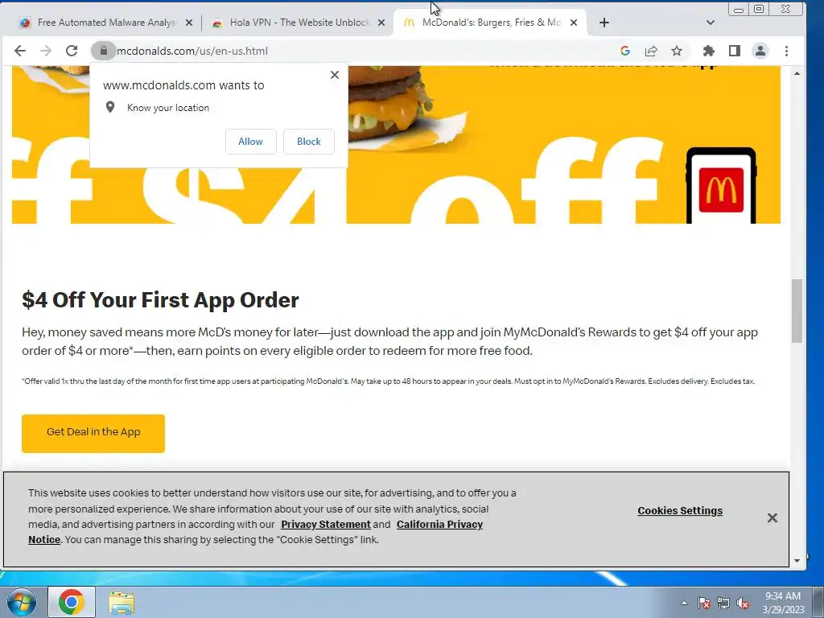The width and height of the screenshot is (824, 618).
Task: Click the page scrollbar thumb
Action: point(797,311)
